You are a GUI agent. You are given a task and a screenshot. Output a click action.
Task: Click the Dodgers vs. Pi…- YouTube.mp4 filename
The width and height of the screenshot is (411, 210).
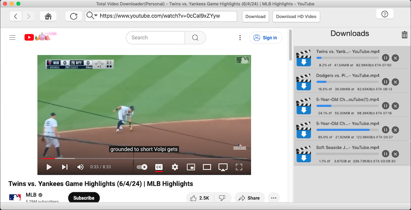tap(348, 75)
